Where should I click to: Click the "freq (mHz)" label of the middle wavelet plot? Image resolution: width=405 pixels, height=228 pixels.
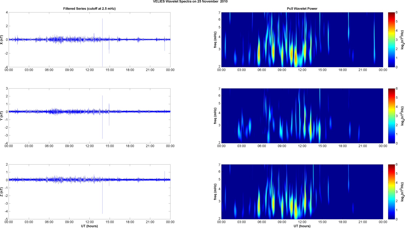tap(215, 116)
